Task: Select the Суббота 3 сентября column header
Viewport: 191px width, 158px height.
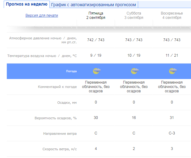Action: pos(134,15)
